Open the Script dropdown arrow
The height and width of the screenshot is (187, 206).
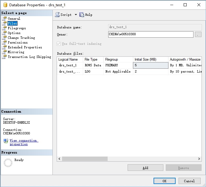[76, 15]
